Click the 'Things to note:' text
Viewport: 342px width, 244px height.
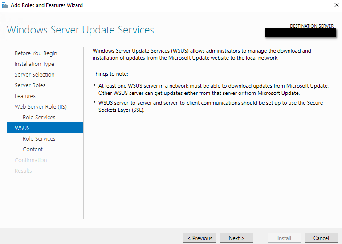click(110, 74)
